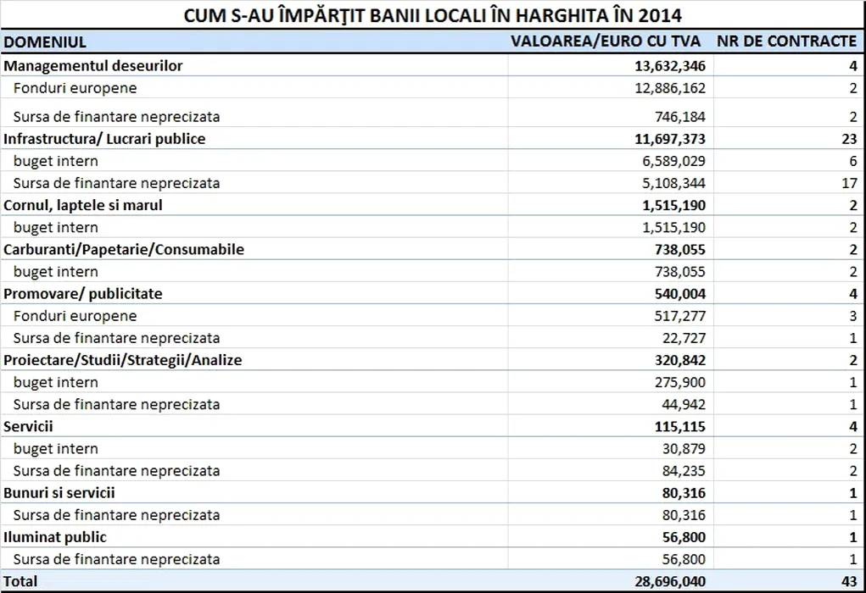Select the Managementul deseurilor category row

93,65
